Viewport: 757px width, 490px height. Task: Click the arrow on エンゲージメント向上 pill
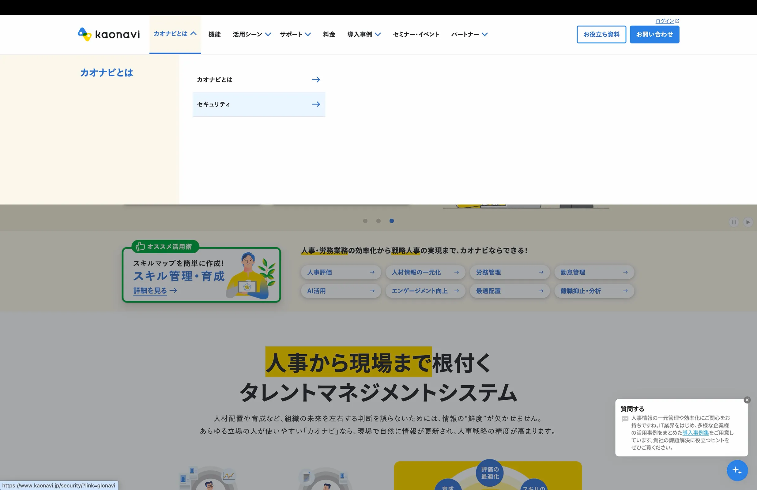[457, 291]
